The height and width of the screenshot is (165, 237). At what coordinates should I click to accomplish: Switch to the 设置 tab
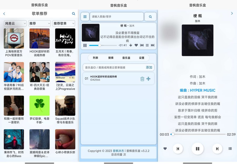[141, 58]
